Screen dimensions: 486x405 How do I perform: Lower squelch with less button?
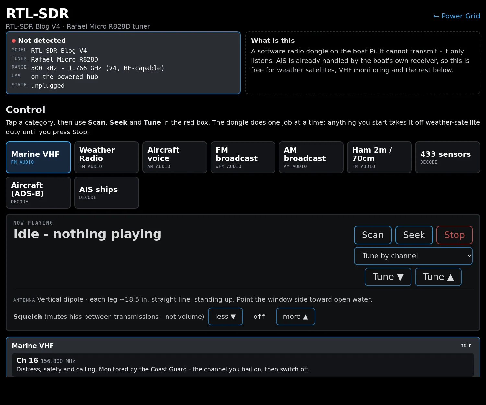click(226, 317)
